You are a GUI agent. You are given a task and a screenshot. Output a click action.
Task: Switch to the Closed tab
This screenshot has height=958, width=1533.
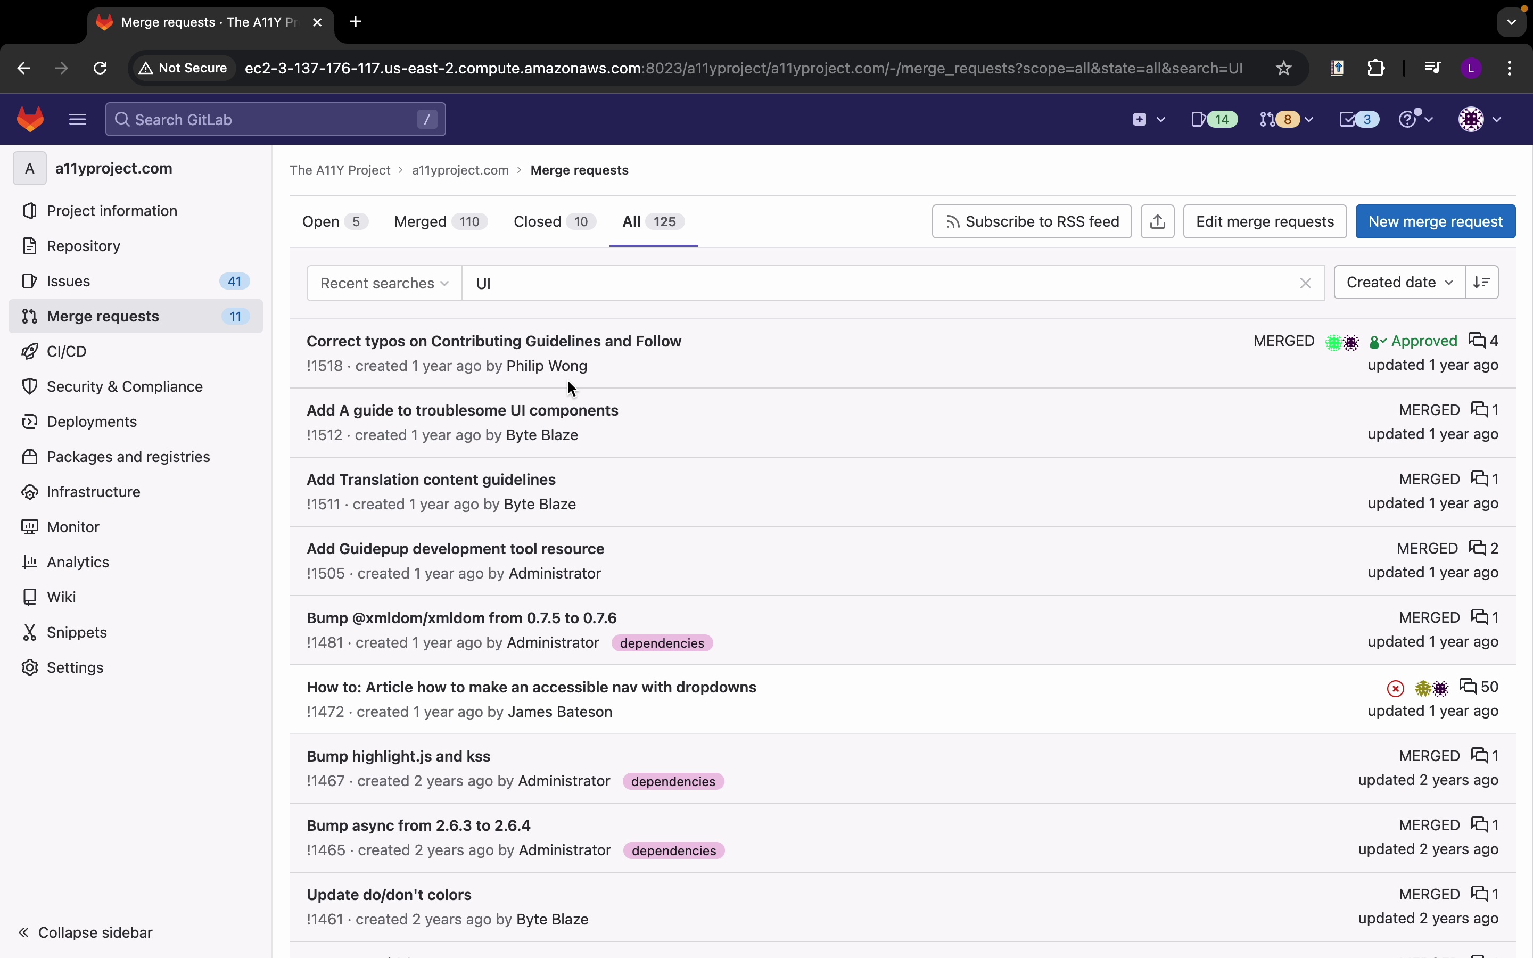[x=554, y=222]
